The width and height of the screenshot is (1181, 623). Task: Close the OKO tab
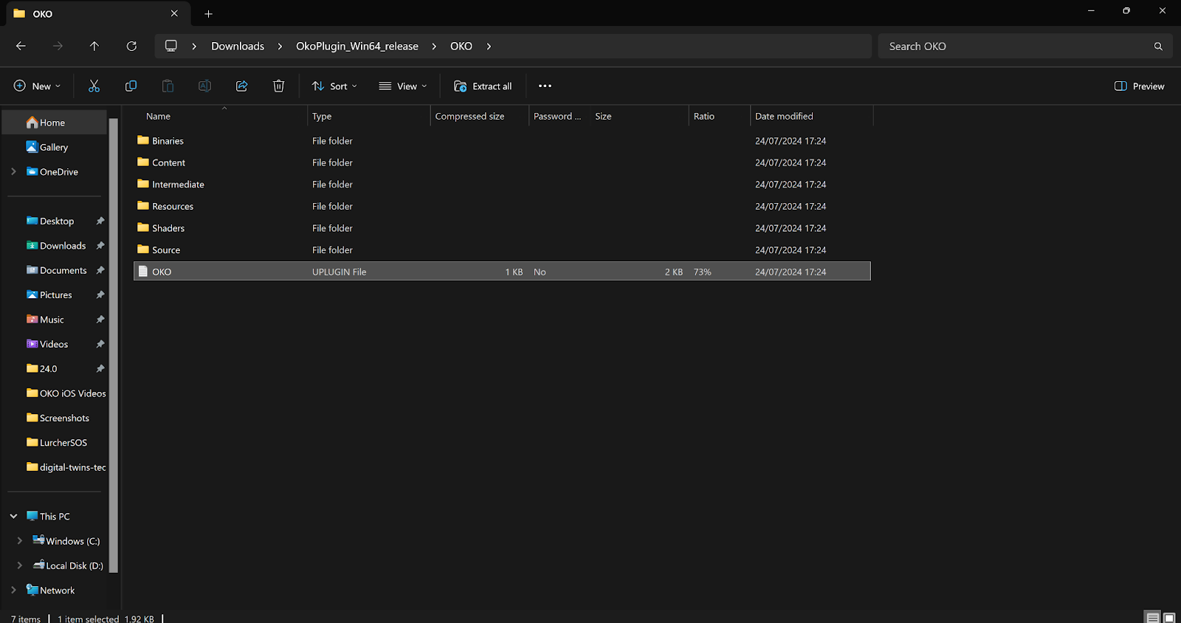tap(174, 13)
